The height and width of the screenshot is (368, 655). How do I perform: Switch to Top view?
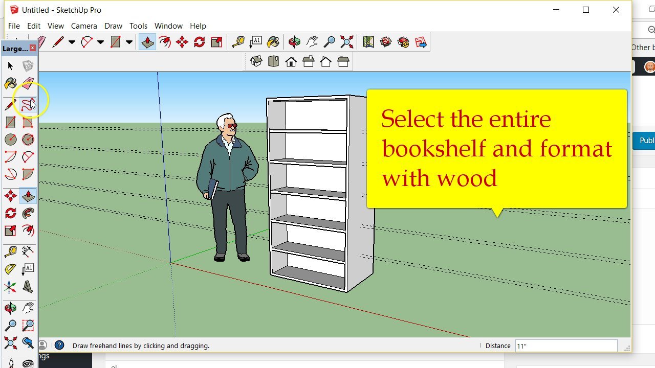point(273,62)
